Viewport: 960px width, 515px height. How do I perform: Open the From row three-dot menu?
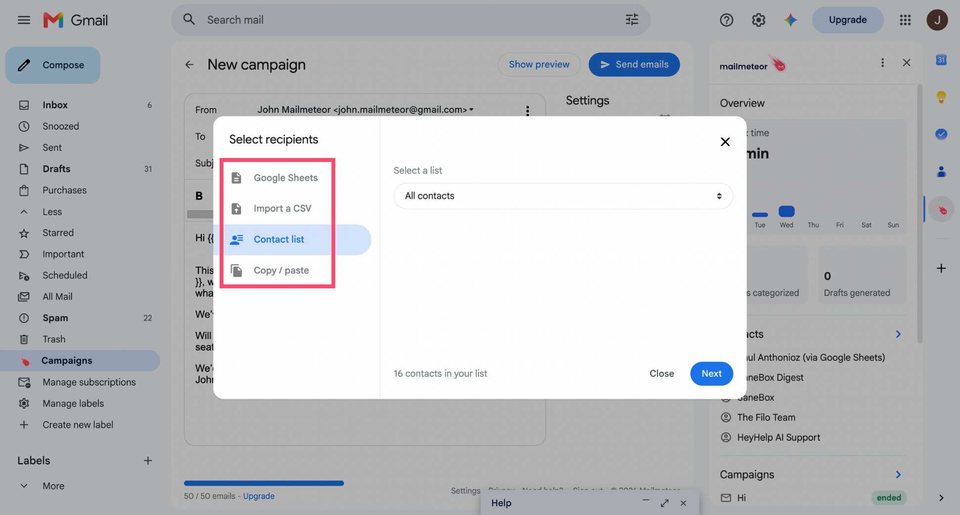pos(527,111)
